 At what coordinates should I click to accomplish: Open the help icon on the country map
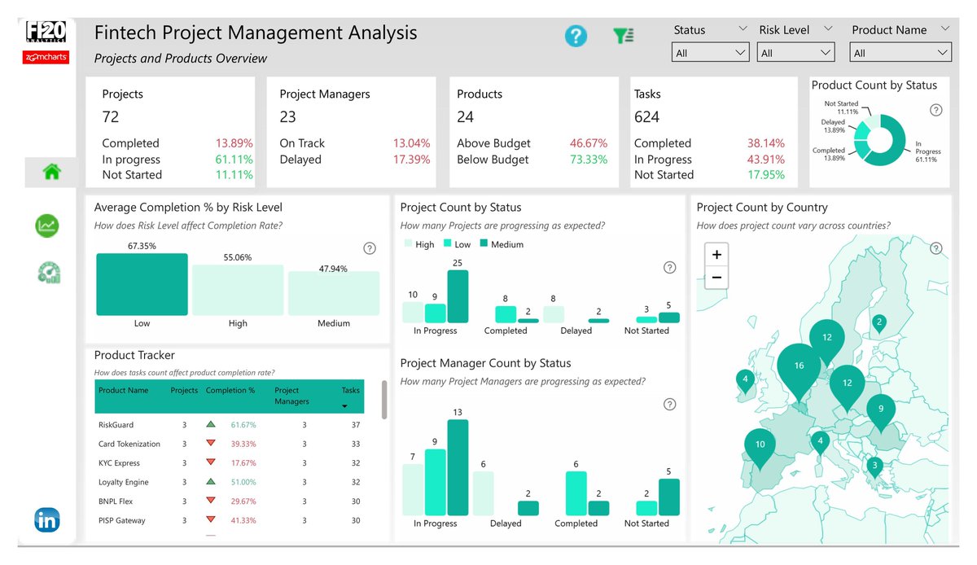pyautogui.click(x=935, y=248)
